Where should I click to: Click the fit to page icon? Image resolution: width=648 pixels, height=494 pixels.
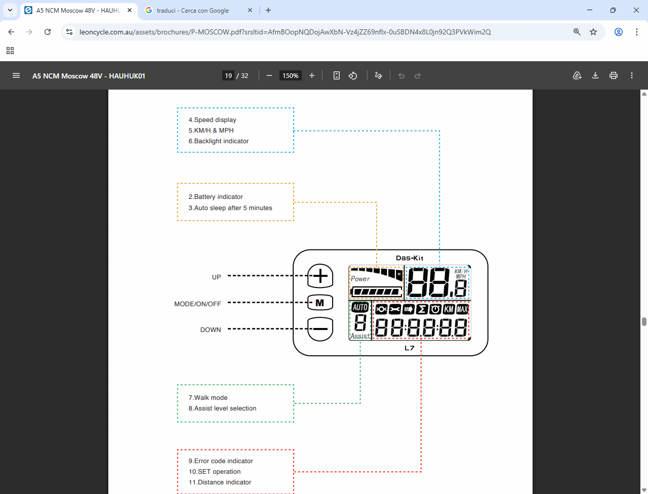pyautogui.click(x=337, y=75)
